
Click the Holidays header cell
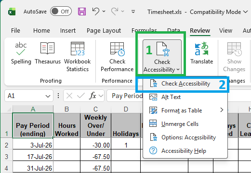126,125
